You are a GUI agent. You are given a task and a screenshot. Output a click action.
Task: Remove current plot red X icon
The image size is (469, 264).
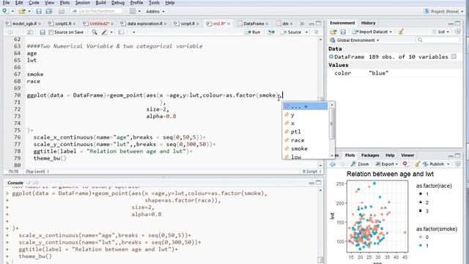tap(405, 164)
